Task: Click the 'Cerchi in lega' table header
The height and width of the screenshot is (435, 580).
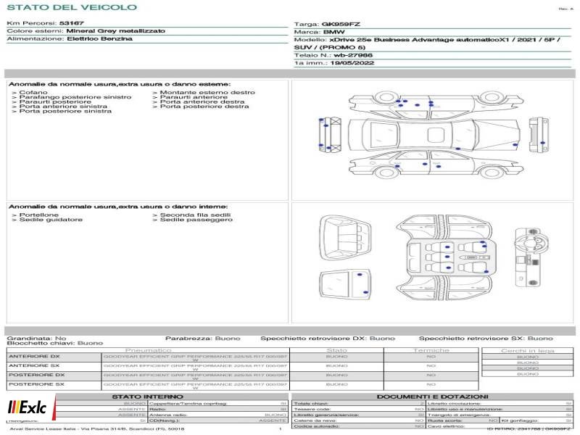Action: 528,351
